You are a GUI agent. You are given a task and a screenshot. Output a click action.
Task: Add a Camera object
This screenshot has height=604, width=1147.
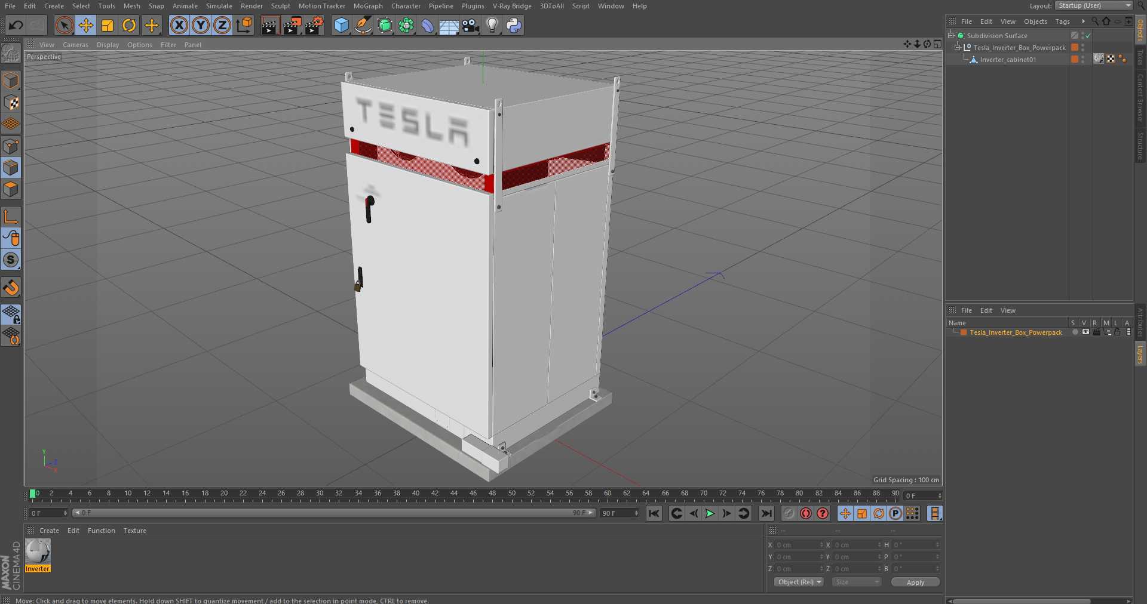471,25
